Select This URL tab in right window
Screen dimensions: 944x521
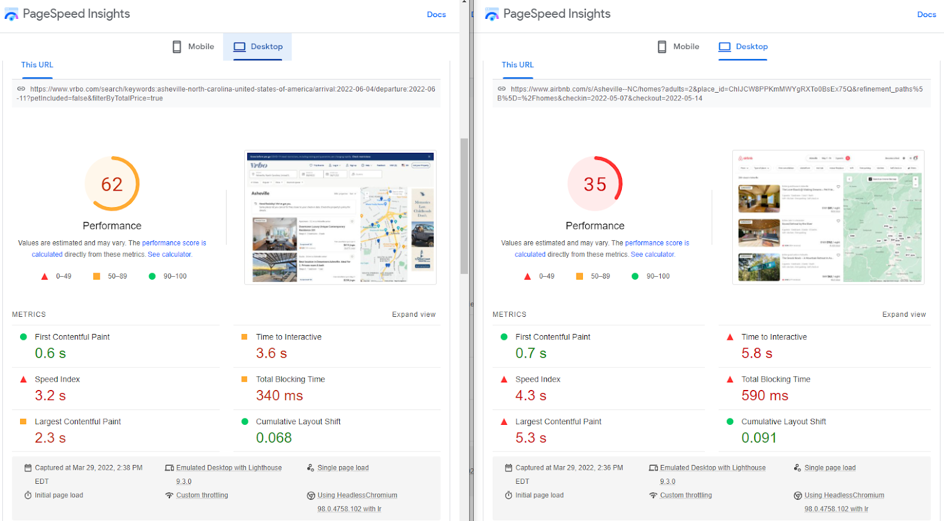[517, 65]
